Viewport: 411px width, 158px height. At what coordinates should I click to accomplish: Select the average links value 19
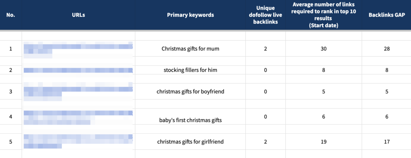click(x=324, y=142)
